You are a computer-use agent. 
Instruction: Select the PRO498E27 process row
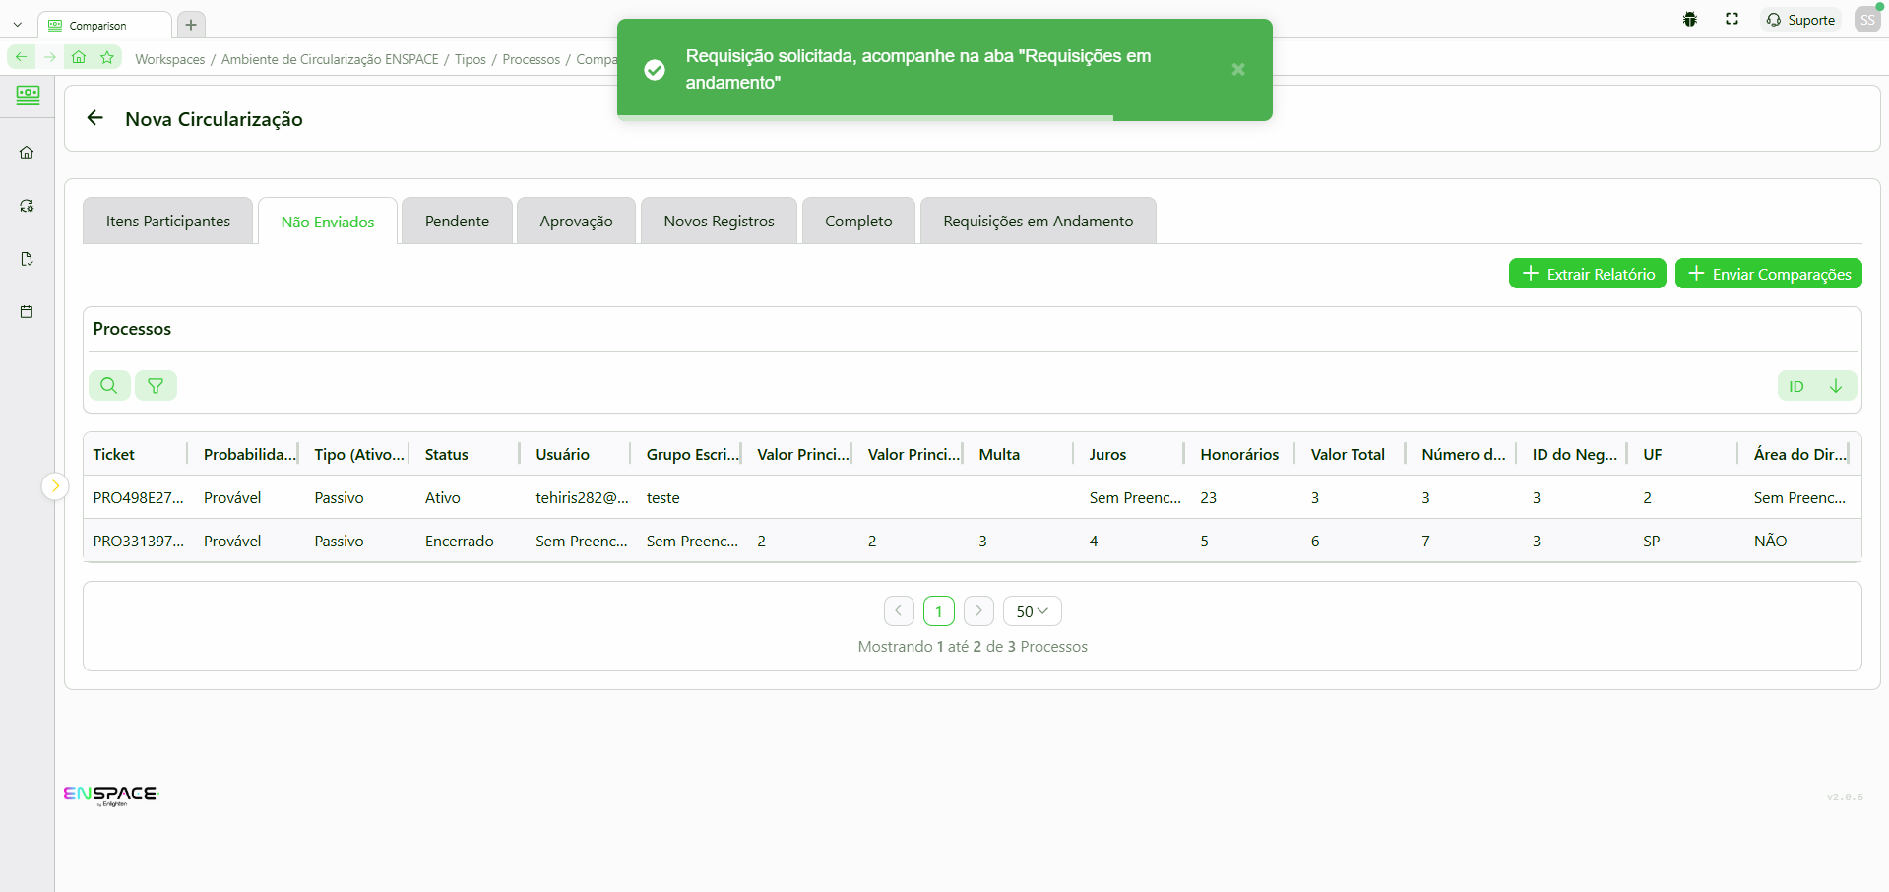tap(138, 498)
